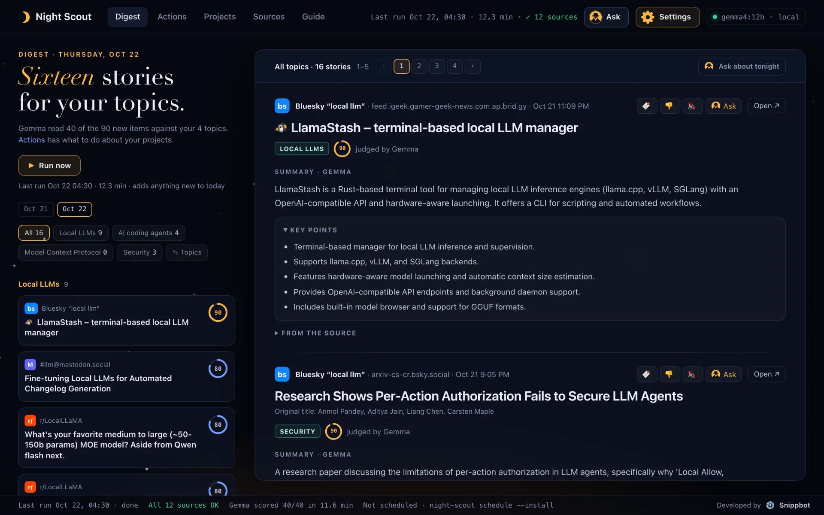Save the Per-Action Authorization story with bookmark icon
The height and width of the screenshot is (515, 824).
coord(647,374)
